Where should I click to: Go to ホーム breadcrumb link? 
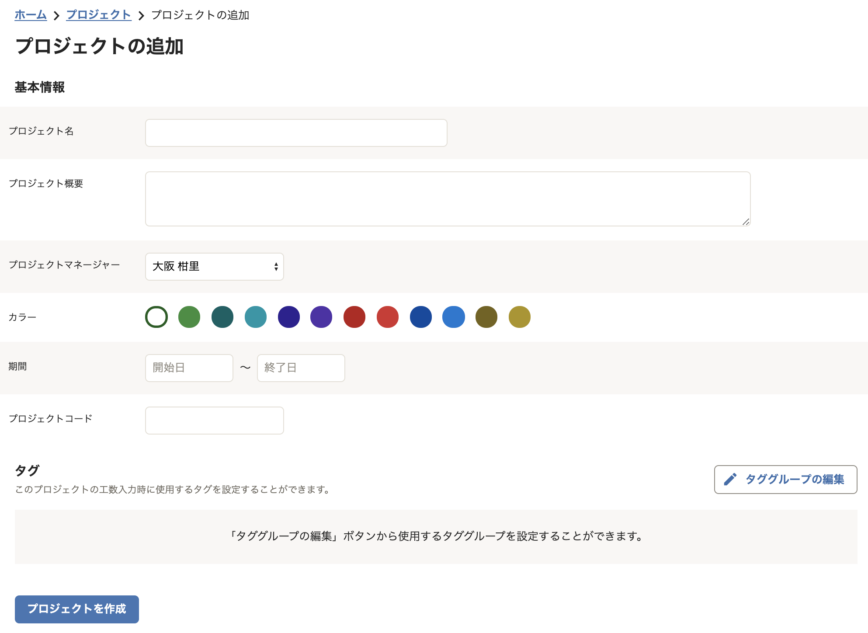click(x=31, y=15)
